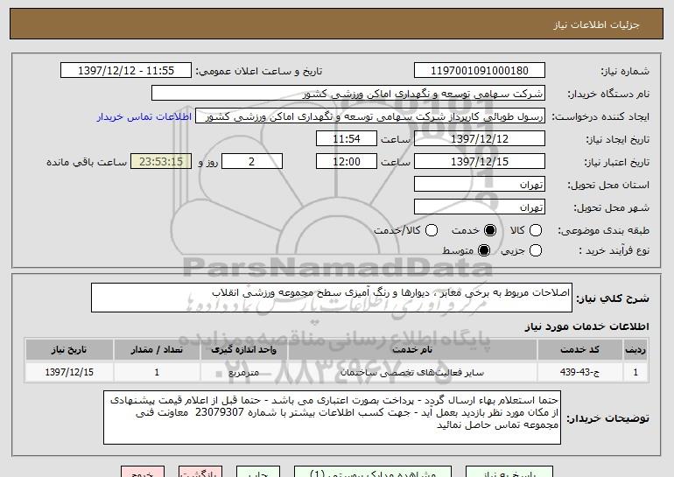Click the نوع فرآیند خرید label
Image resolution: width=674 pixels, height=477 pixels.
(x=614, y=250)
